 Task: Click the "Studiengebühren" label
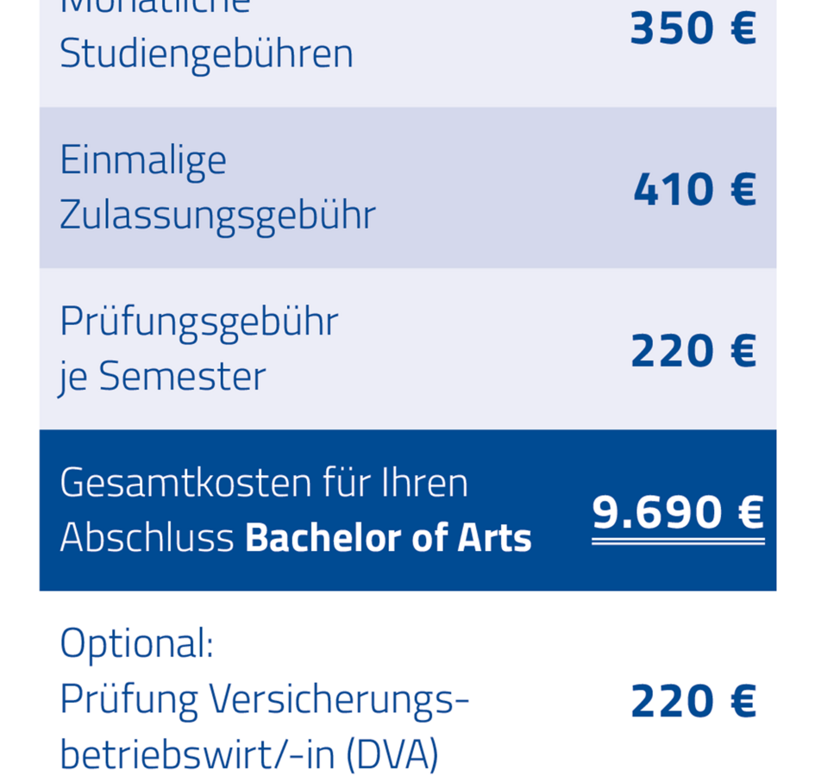206,54
